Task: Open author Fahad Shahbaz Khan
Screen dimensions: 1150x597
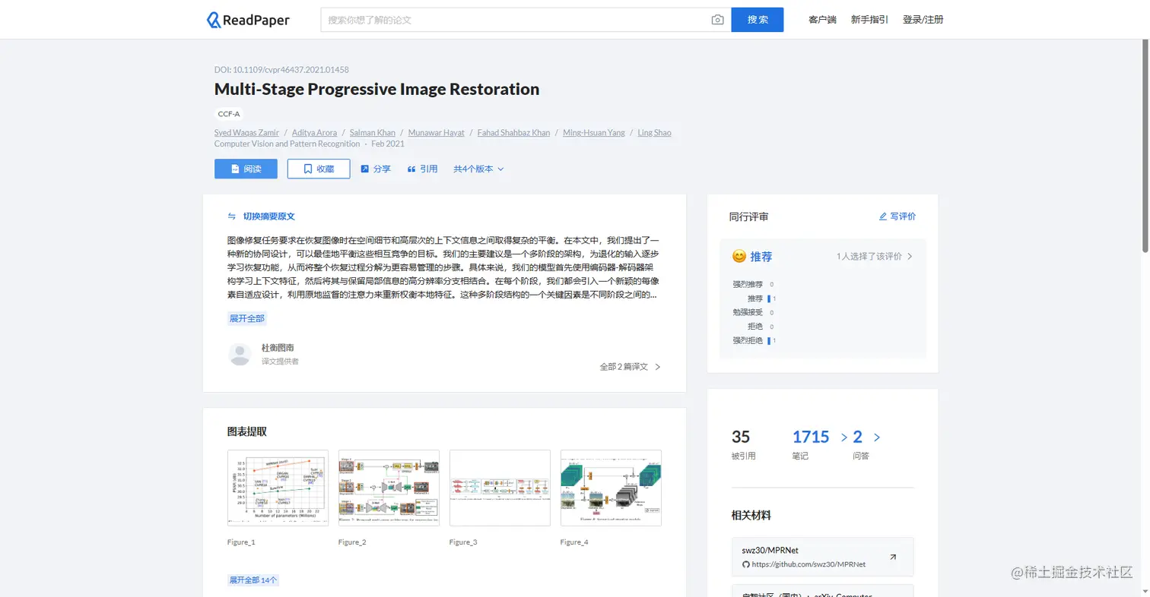Action: tap(513, 133)
